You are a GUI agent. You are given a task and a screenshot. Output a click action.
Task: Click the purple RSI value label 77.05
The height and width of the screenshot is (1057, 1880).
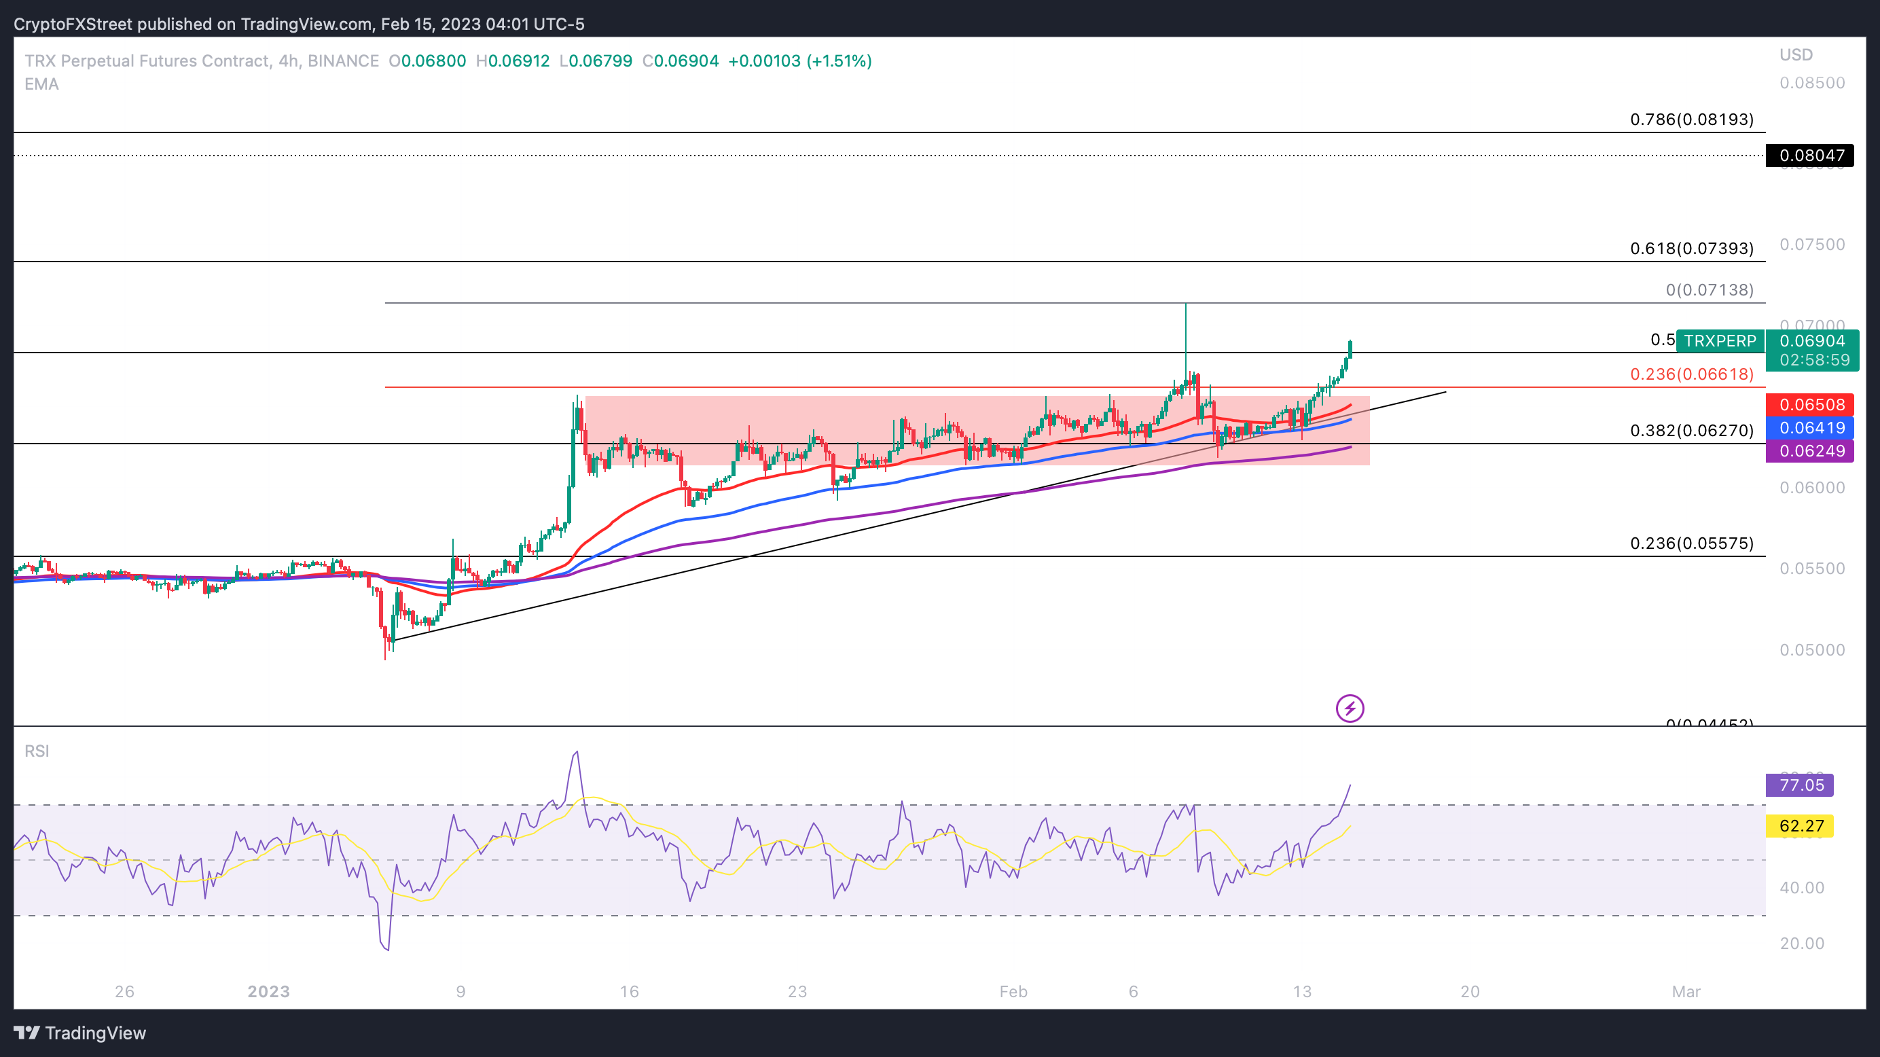click(x=1800, y=785)
